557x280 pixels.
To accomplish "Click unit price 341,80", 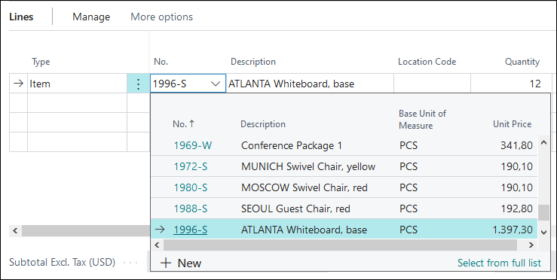I will click(516, 145).
